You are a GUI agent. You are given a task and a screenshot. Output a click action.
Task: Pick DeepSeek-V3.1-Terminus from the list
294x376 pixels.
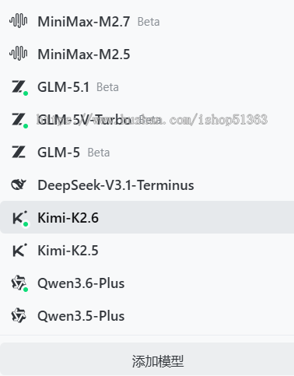tap(147, 184)
